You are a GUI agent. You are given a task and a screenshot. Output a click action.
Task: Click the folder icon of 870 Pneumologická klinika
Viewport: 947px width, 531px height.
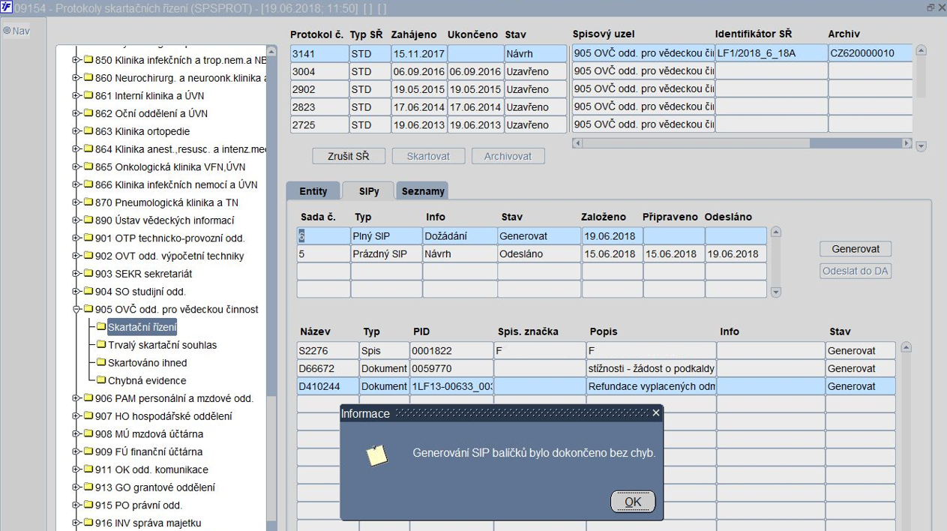coord(88,202)
